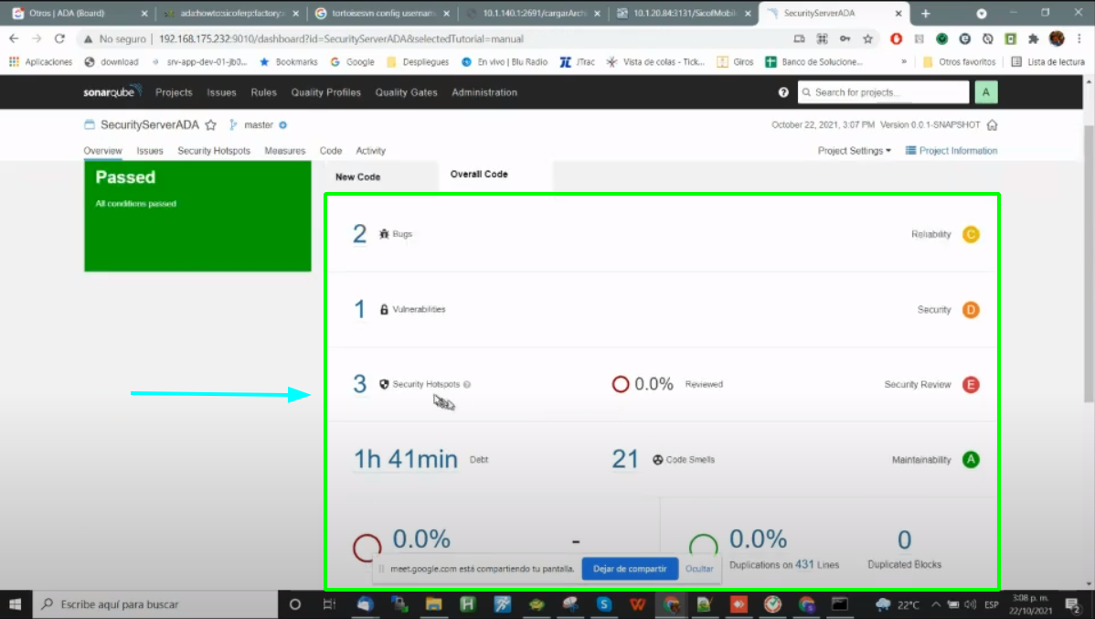Switch to the New Code tab

[357, 176]
